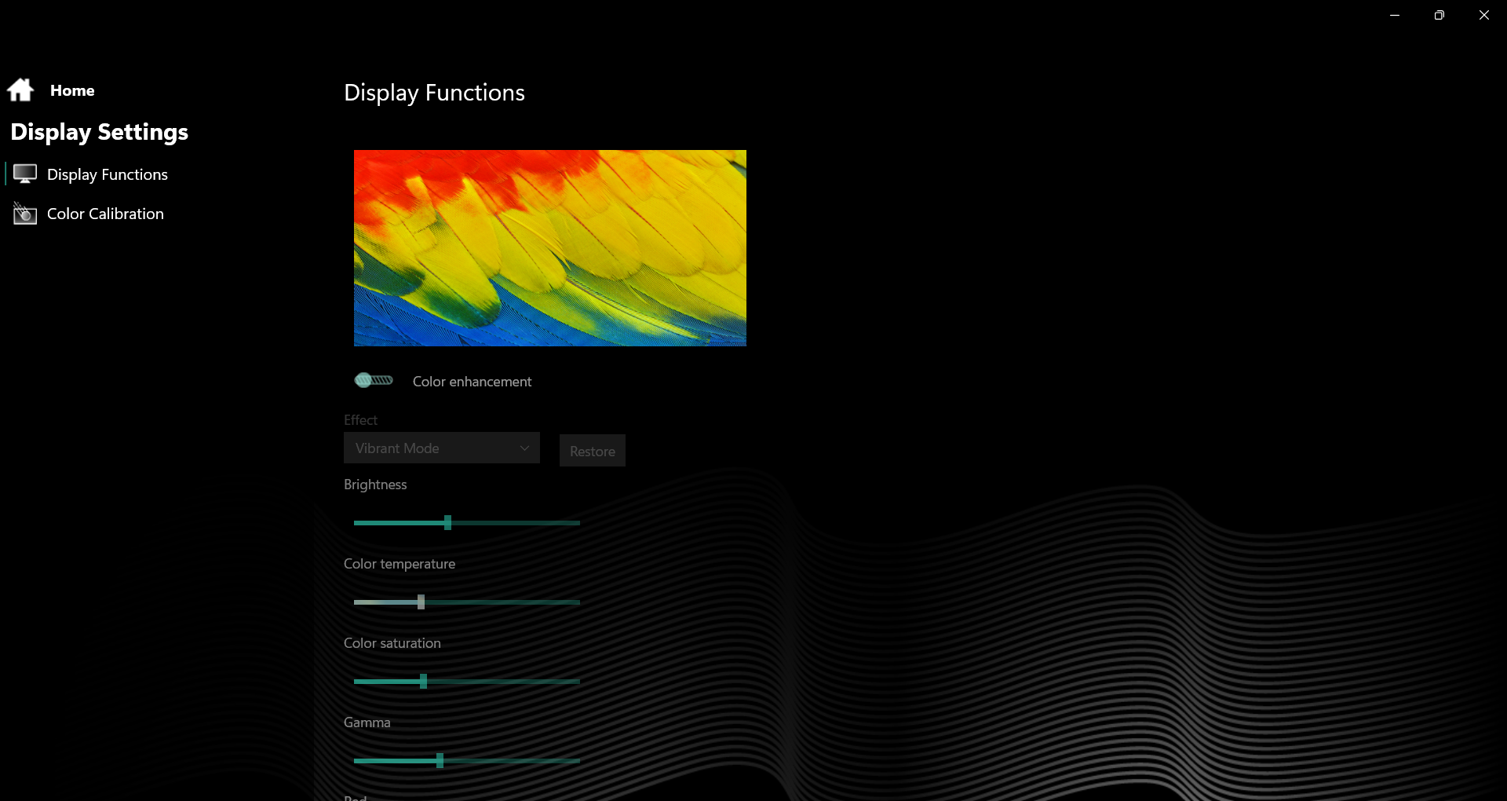Click the Color Calibration icon
This screenshot has height=801, width=1507.
pos(25,214)
